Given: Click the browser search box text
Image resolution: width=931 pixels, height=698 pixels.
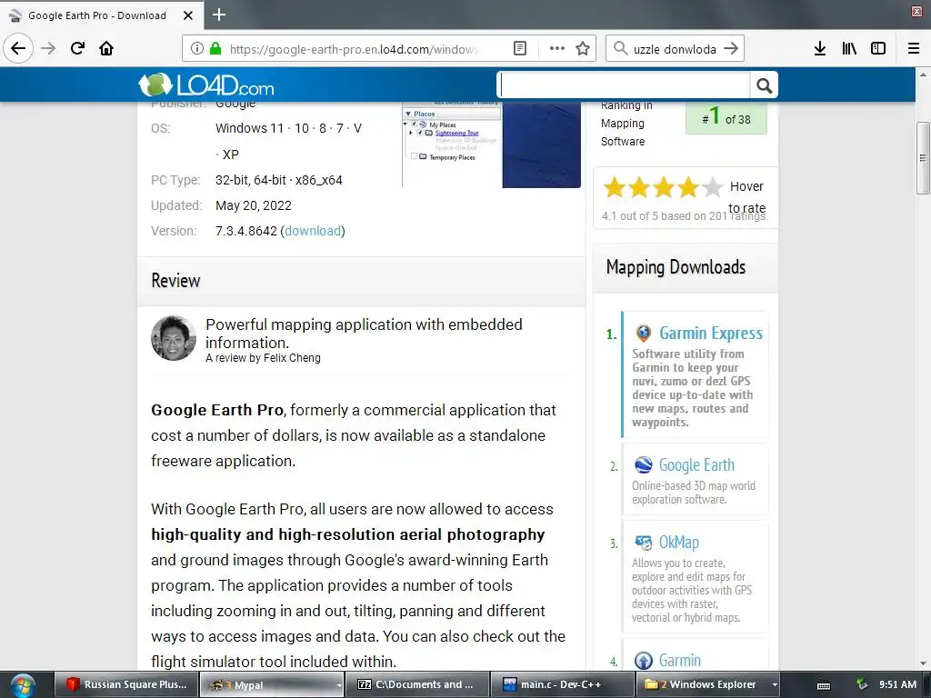Looking at the screenshot, I should click(x=675, y=49).
